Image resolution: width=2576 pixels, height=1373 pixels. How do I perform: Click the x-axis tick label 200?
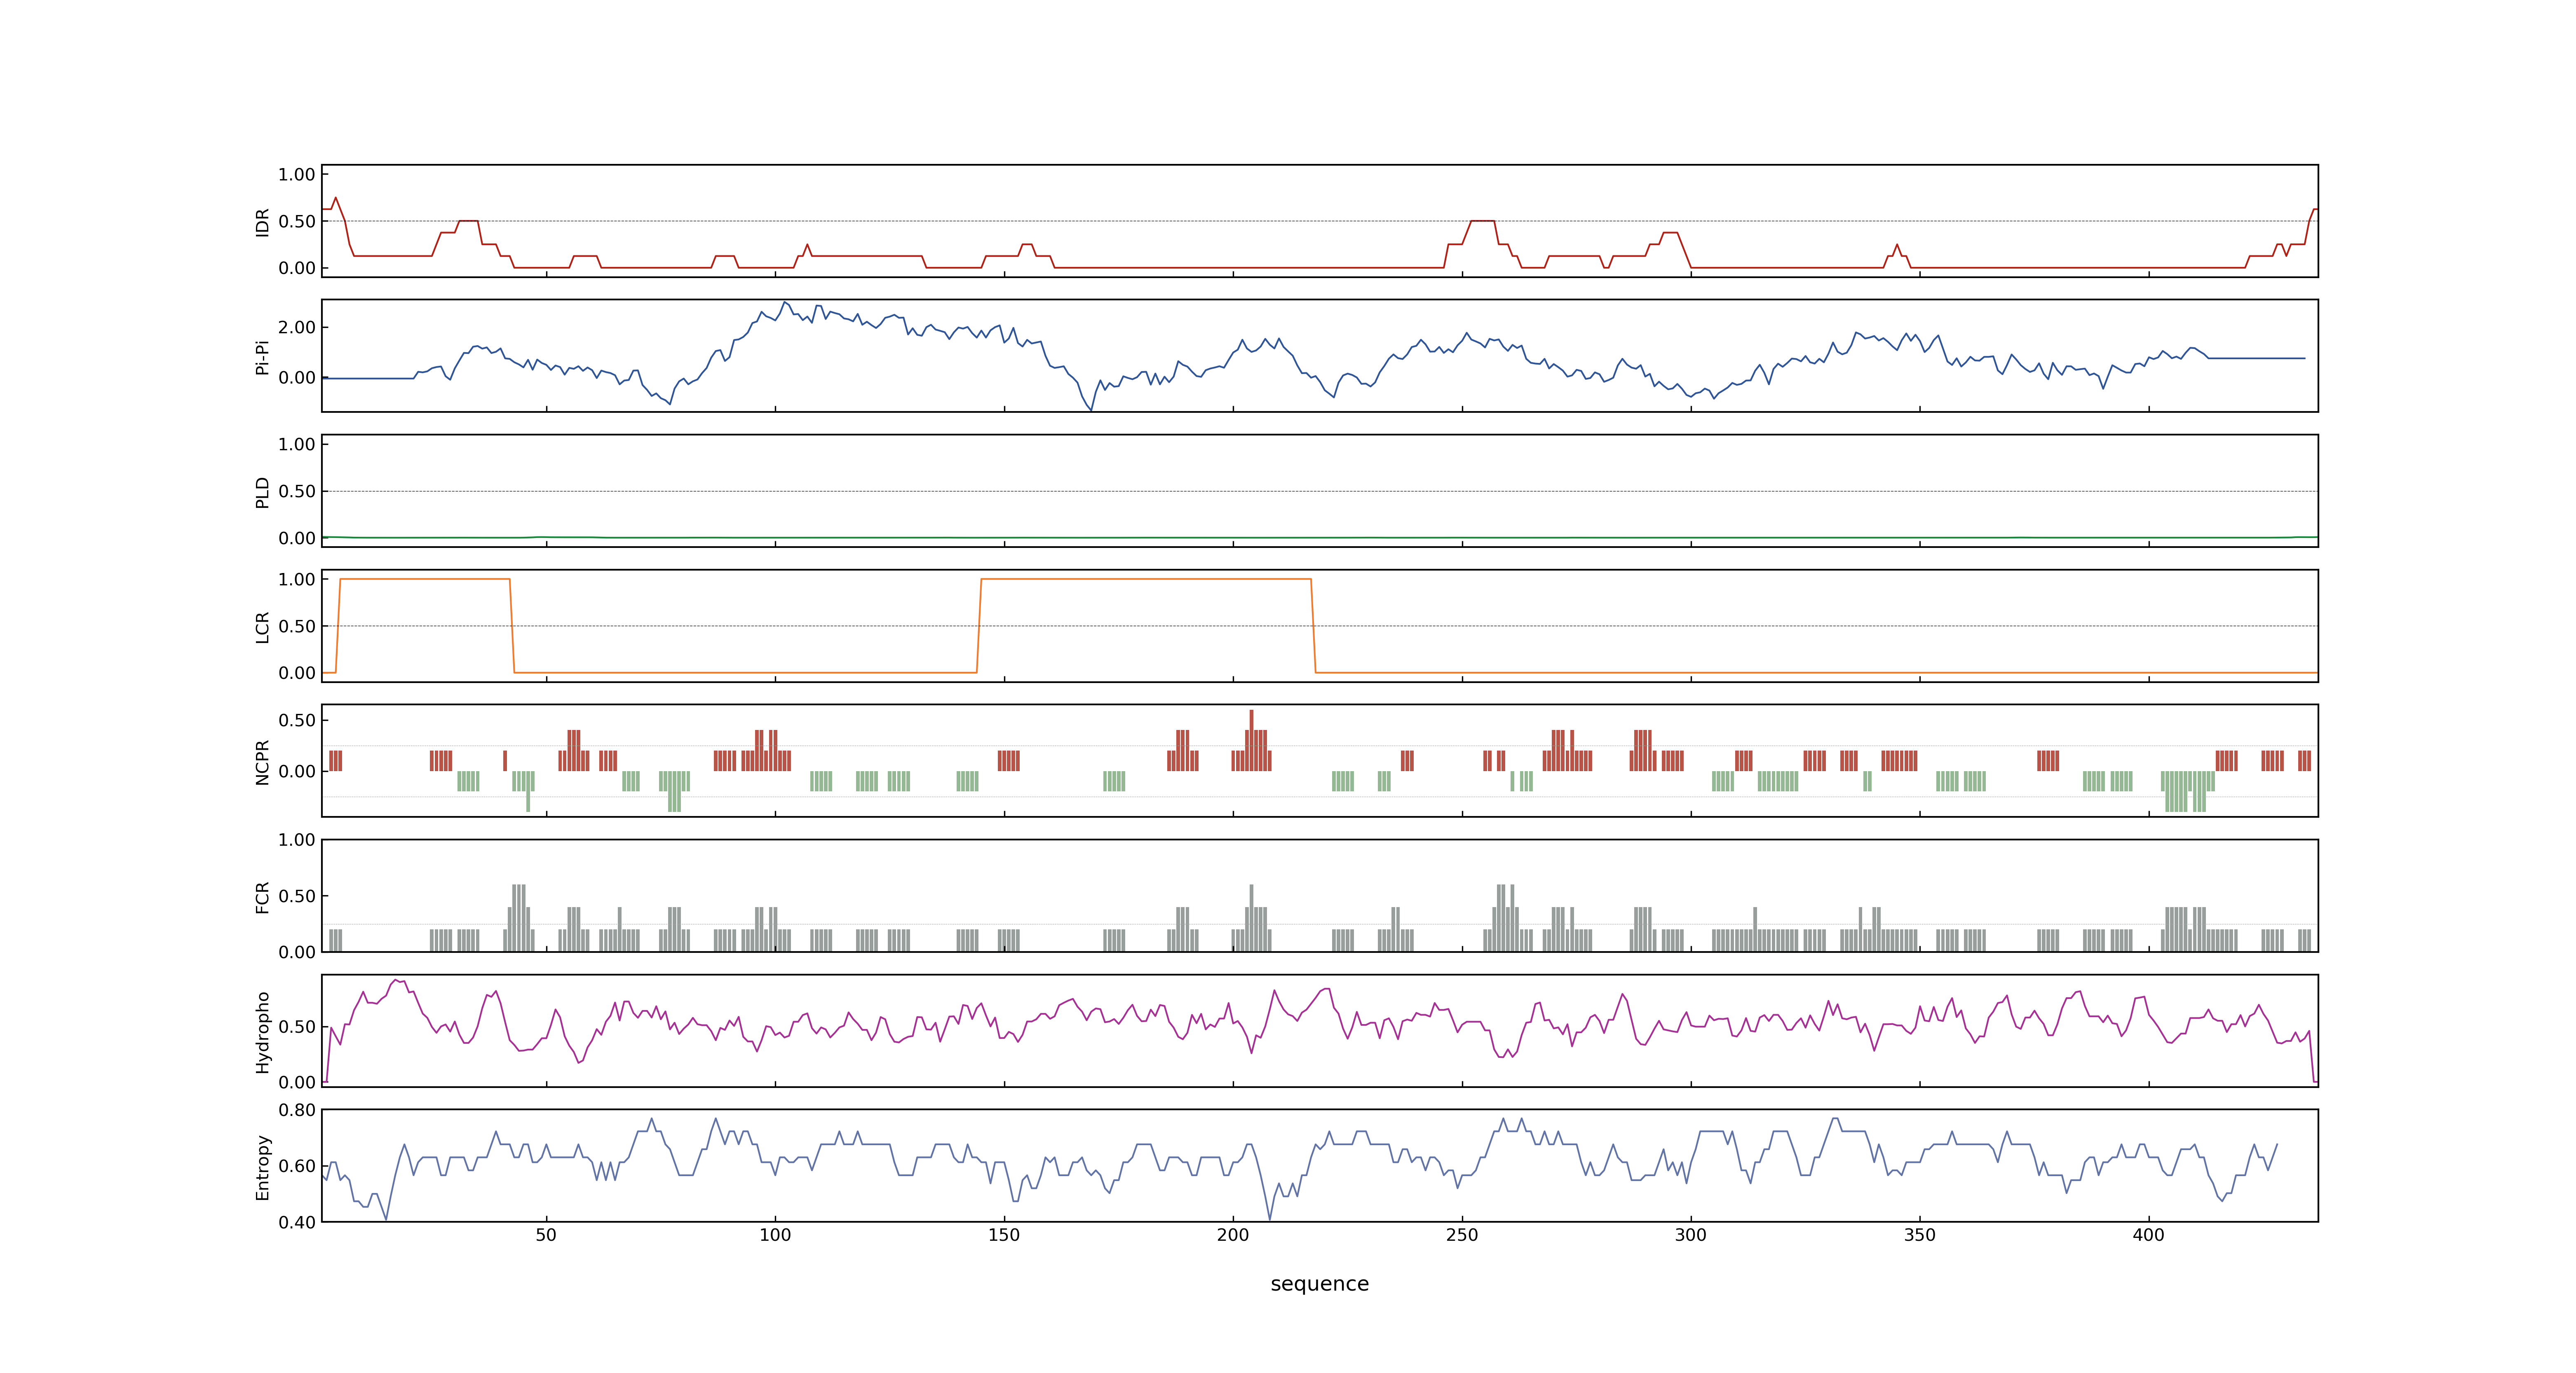point(1233,1235)
